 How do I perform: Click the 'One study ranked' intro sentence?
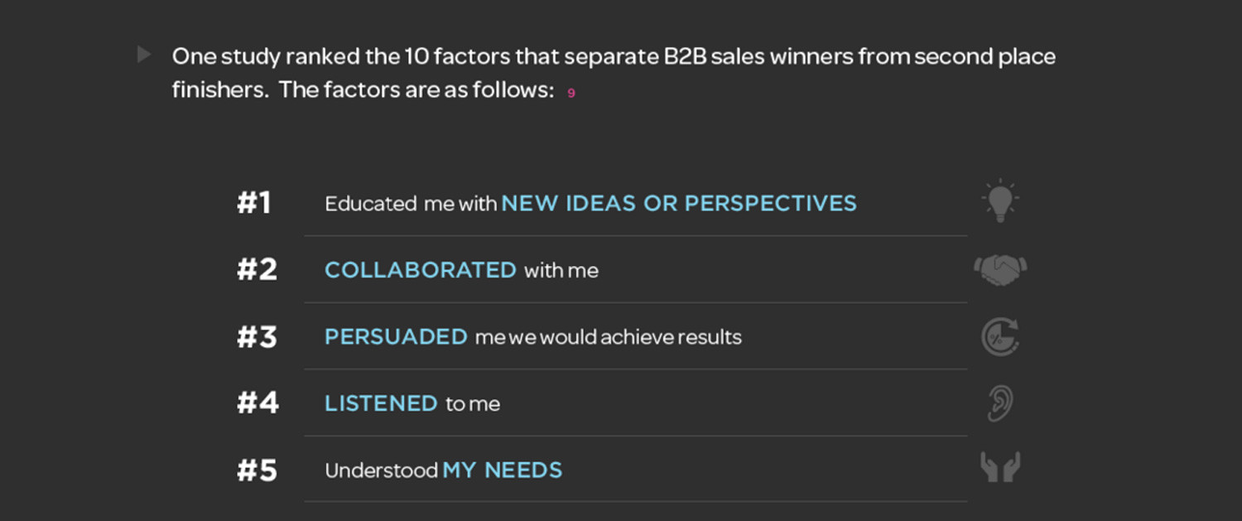(614, 73)
